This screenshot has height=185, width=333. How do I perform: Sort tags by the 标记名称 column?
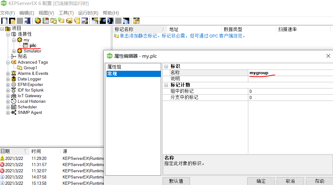(140, 29)
